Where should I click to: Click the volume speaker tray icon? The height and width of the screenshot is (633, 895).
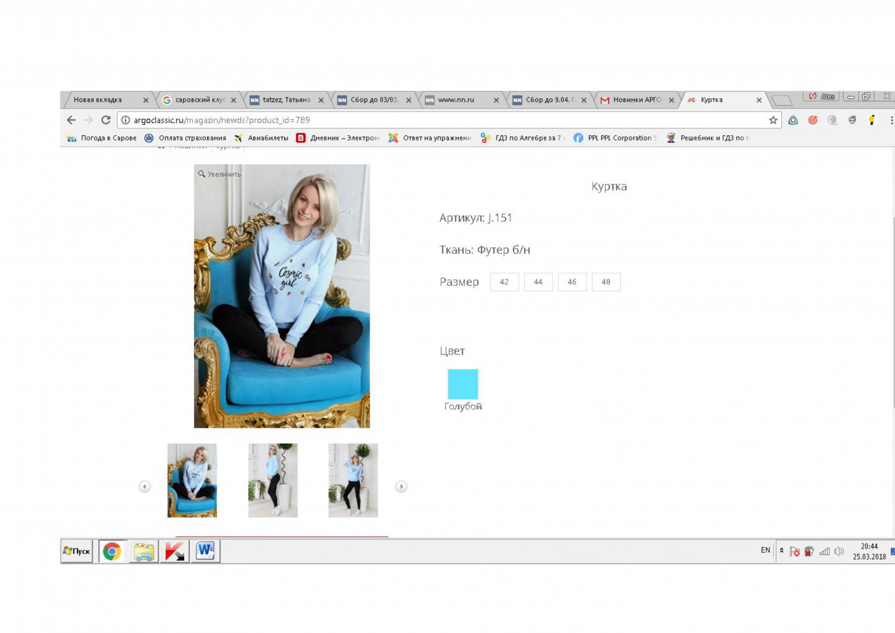pos(839,551)
